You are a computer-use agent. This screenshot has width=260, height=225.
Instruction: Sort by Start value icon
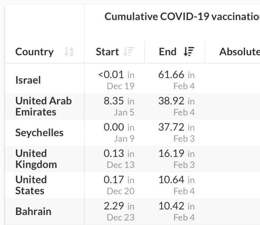[129, 51]
